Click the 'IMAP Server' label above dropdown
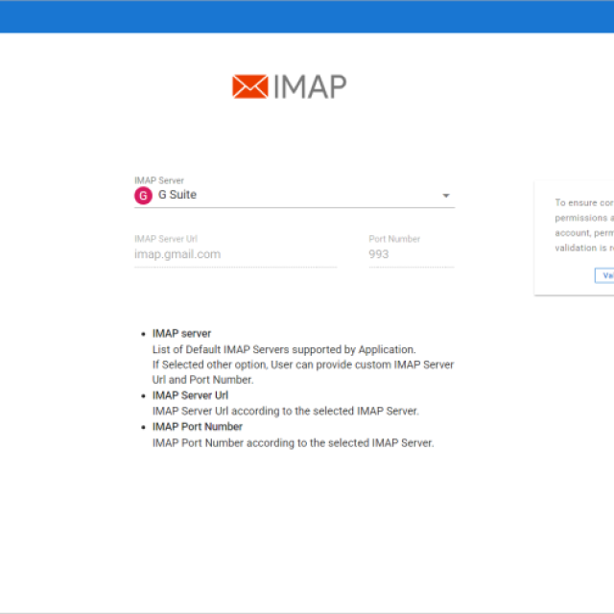The height and width of the screenshot is (614, 614). pyautogui.click(x=159, y=180)
